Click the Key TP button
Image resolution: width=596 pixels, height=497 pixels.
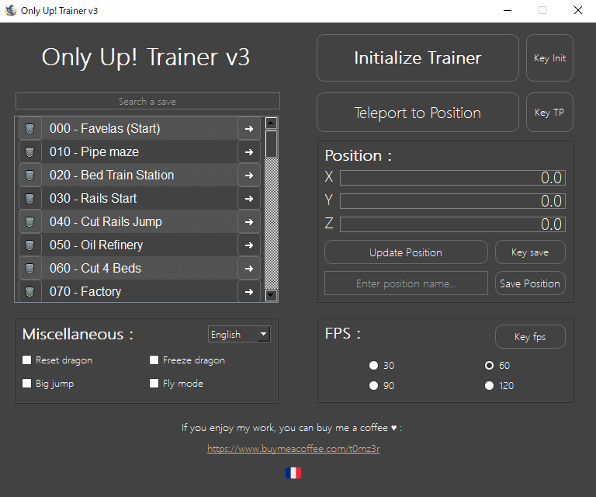pos(549,113)
